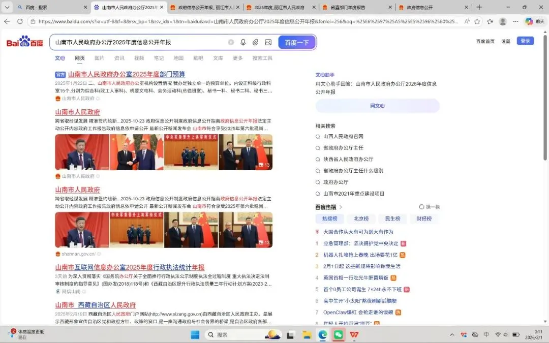The width and height of the screenshot is (549, 343).
Task: Start voice search with microphone icon
Action: [x=243, y=42]
